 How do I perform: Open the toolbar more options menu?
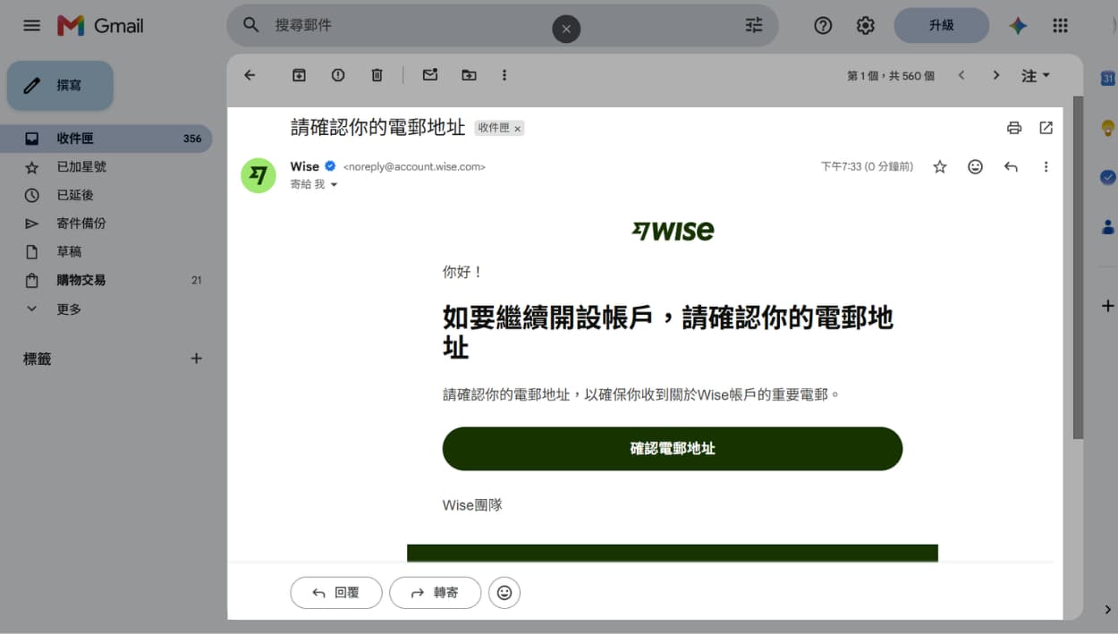[x=504, y=75]
